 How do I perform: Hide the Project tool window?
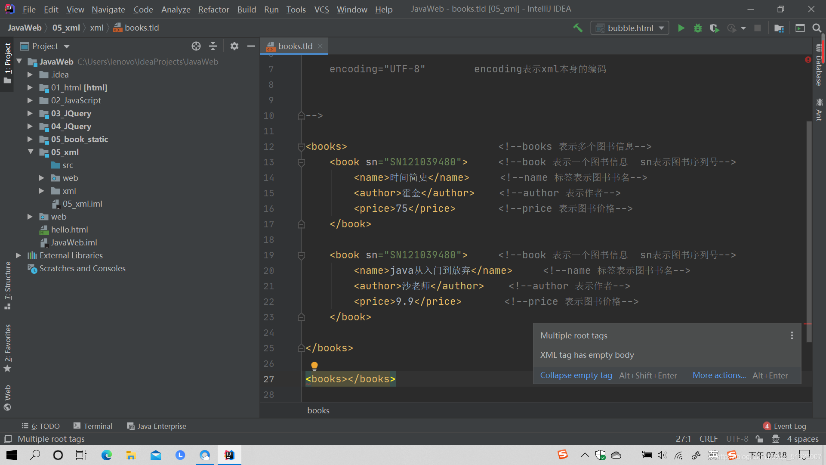[x=251, y=46]
